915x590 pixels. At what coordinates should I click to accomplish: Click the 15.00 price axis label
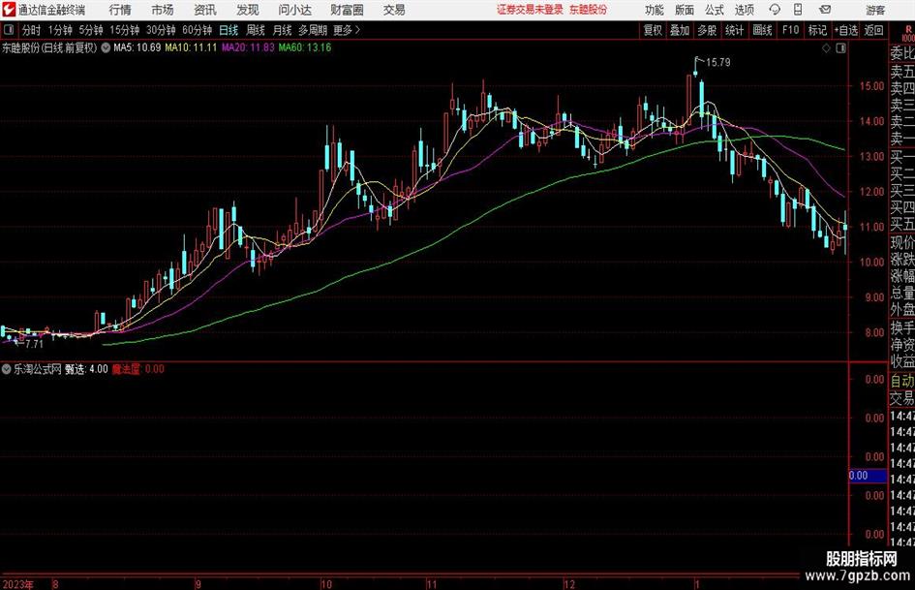[x=871, y=86]
